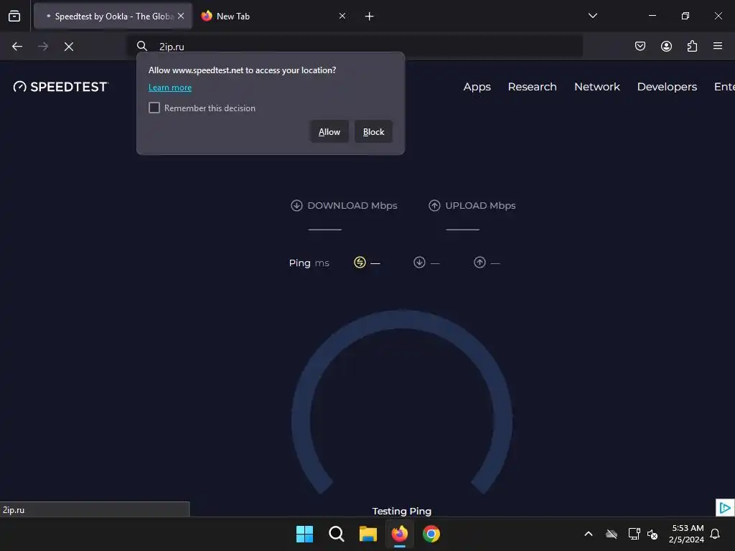
Task: Click the search icon in address bar
Action: tap(142, 46)
